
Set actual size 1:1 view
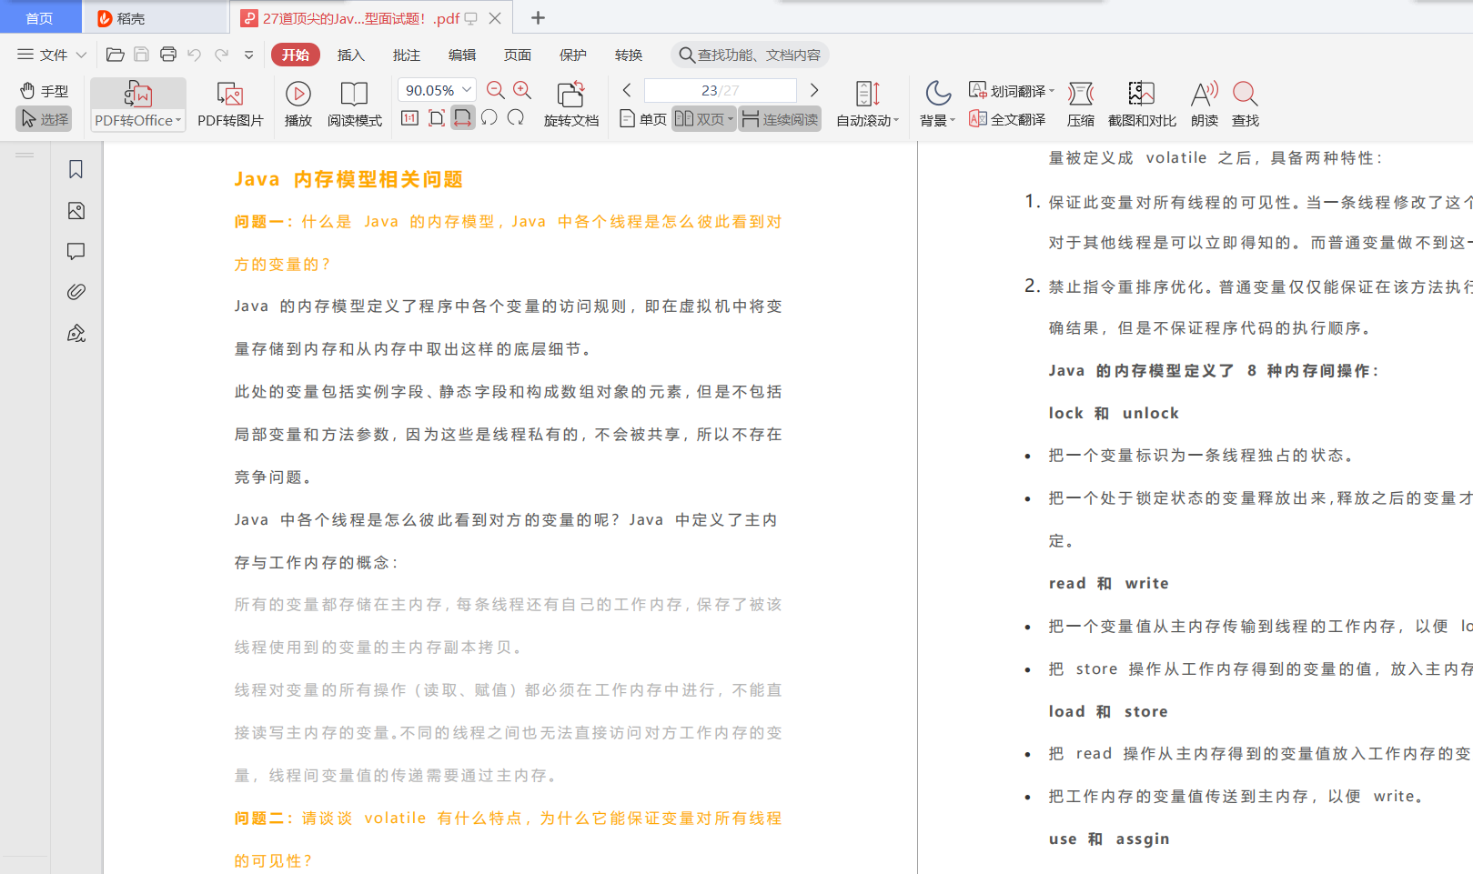coord(410,118)
